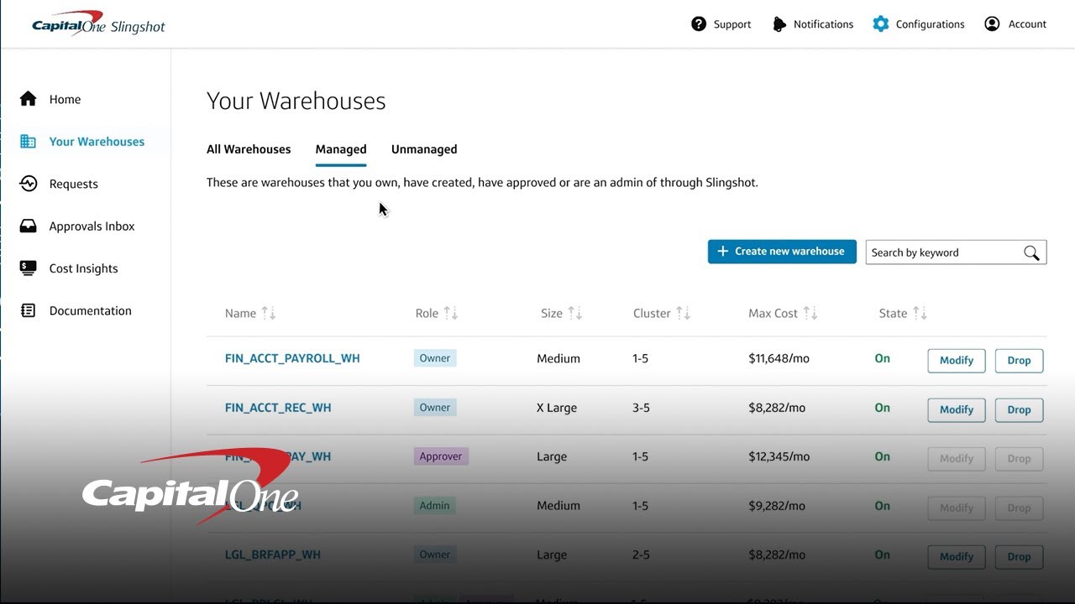The image size is (1075, 604).
Task: Click the magnifier icon in search box
Action: [x=1031, y=253]
